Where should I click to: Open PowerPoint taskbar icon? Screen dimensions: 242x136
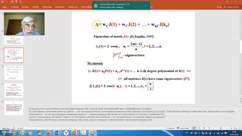click(x=75, y=133)
